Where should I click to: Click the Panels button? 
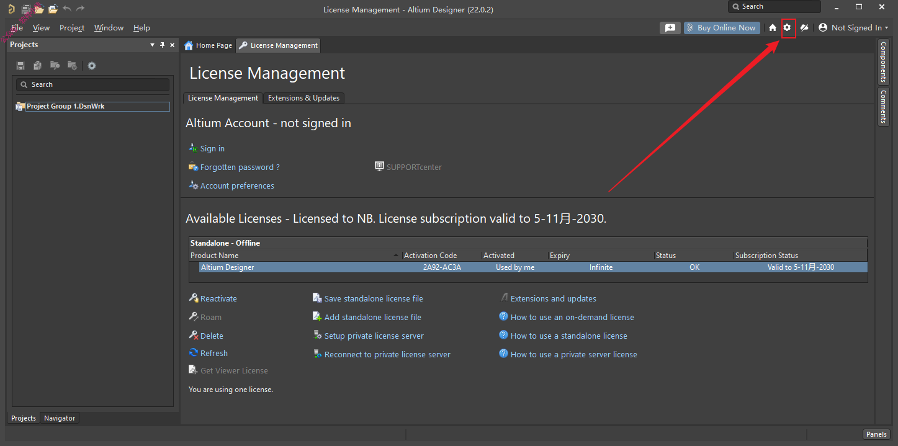[x=876, y=434]
